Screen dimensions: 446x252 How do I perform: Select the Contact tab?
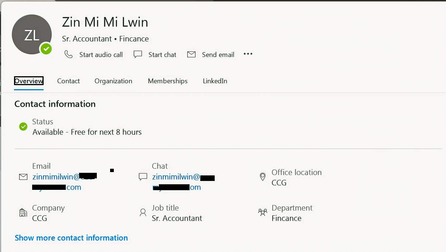coord(68,81)
